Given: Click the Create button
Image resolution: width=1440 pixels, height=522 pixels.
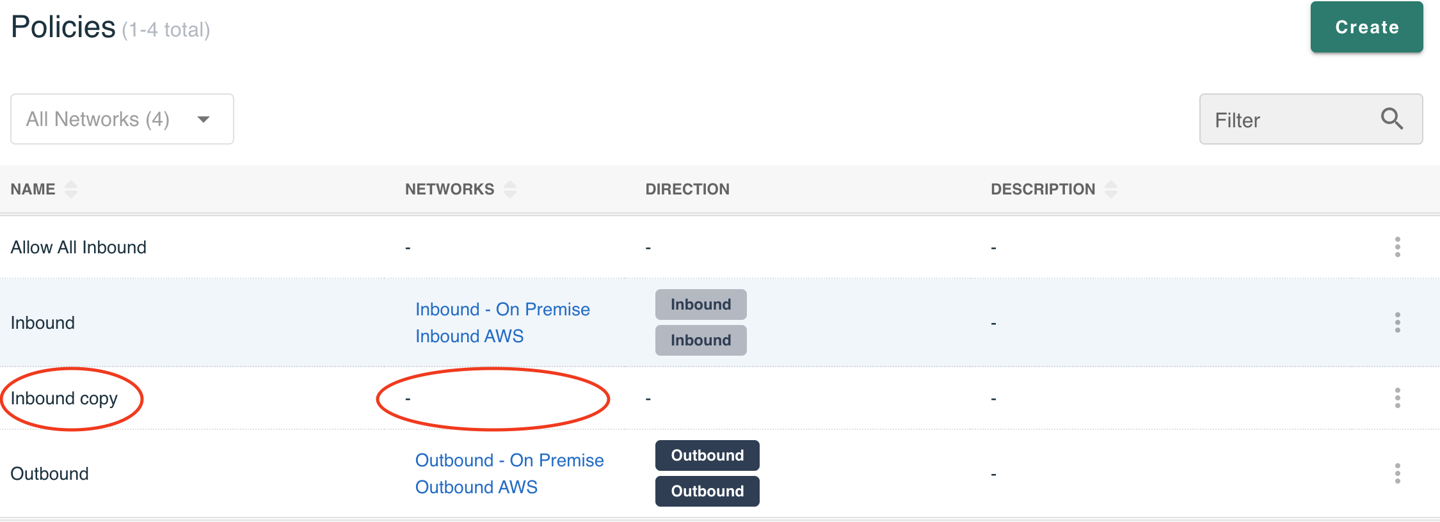Looking at the screenshot, I should point(1366,27).
